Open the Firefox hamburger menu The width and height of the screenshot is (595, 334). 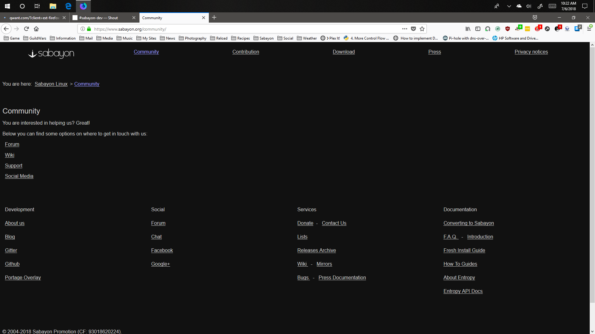(589, 29)
